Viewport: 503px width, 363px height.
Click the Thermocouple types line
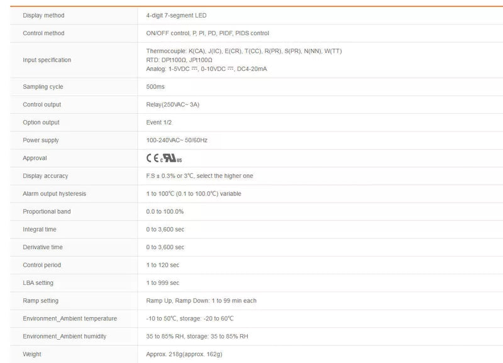click(244, 51)
